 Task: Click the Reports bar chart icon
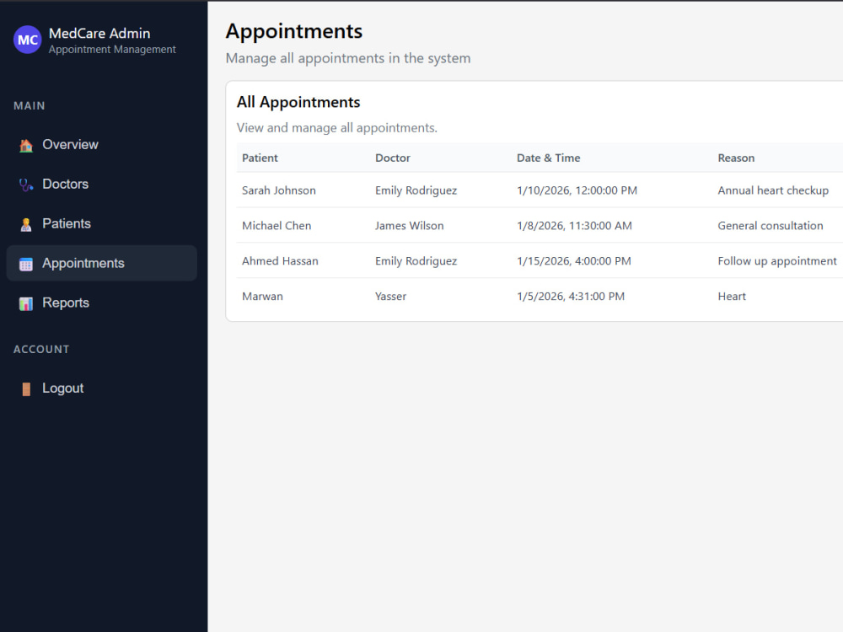tap(26, 303)
